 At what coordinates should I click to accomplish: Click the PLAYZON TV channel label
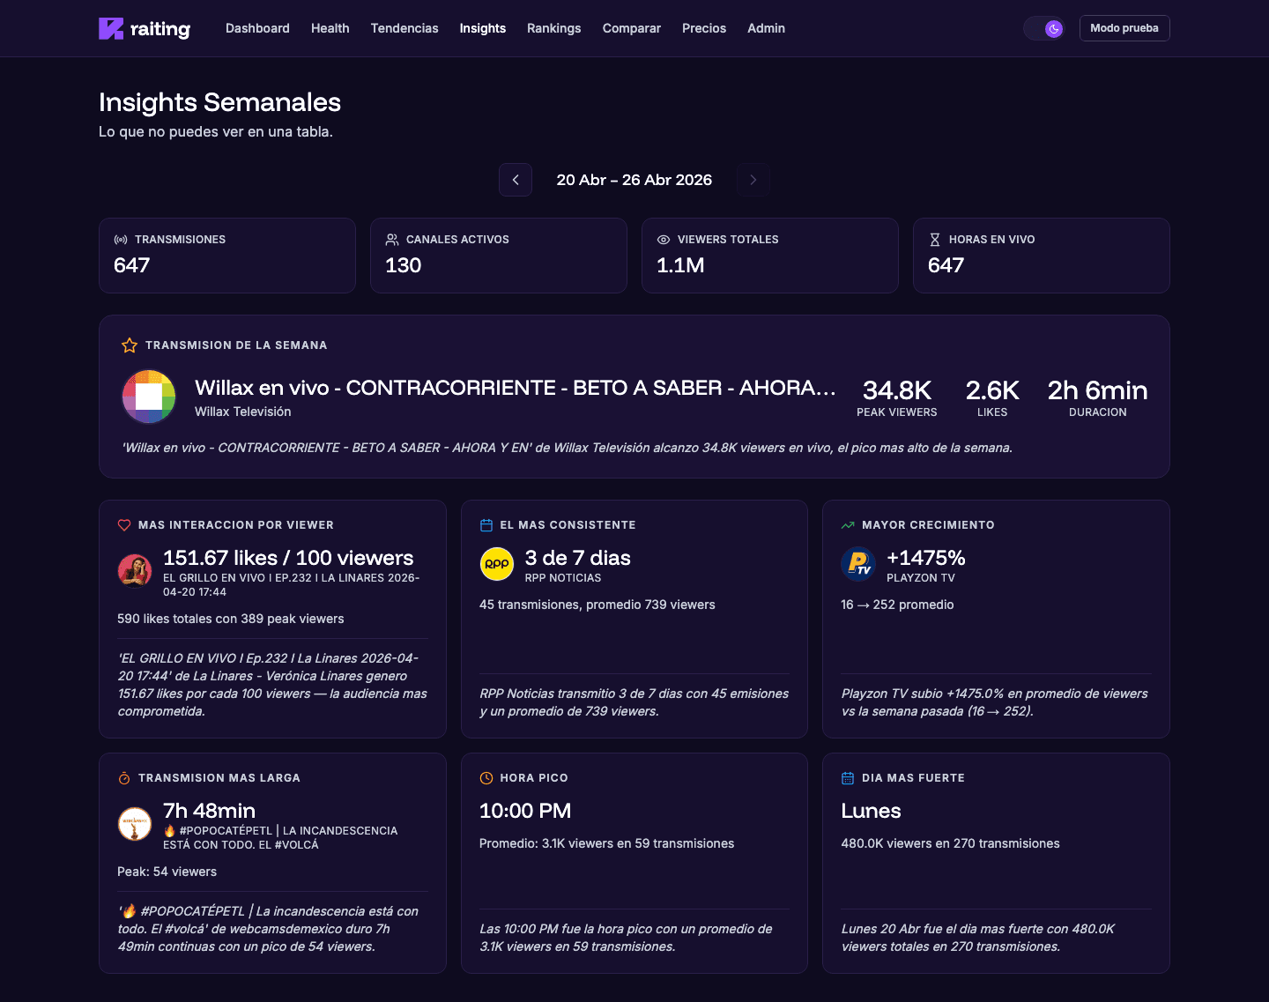pyautogui.click(x=921, y=578)
